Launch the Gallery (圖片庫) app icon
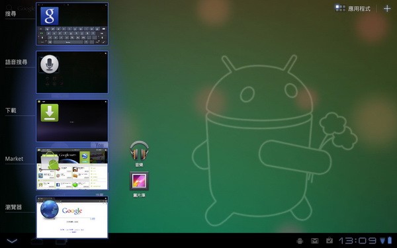This screenshot has height=248, width=397. (139, 181)
